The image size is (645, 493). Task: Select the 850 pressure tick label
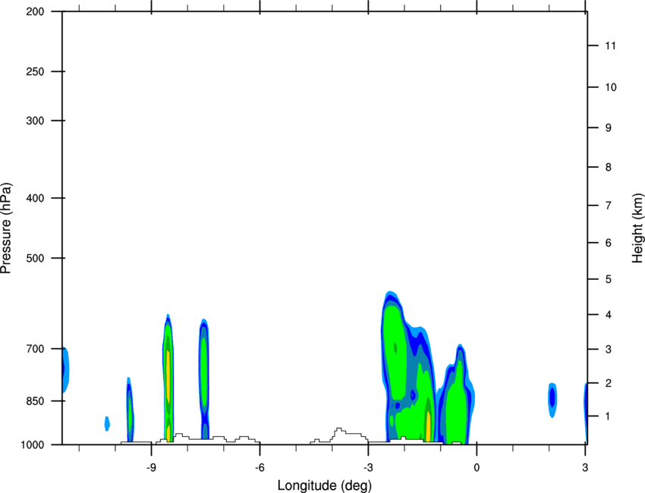[35, 401]
